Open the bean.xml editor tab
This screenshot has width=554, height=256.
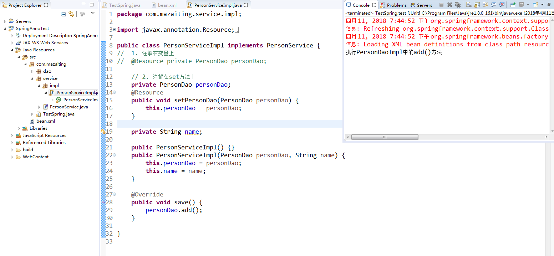(164, 5)
